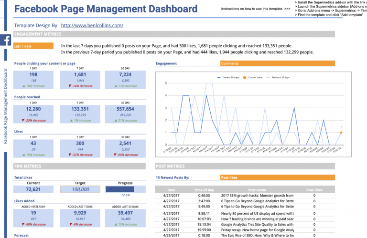
Task: Open the benlcollins.com template design link
Action: [x=92, y=25]
